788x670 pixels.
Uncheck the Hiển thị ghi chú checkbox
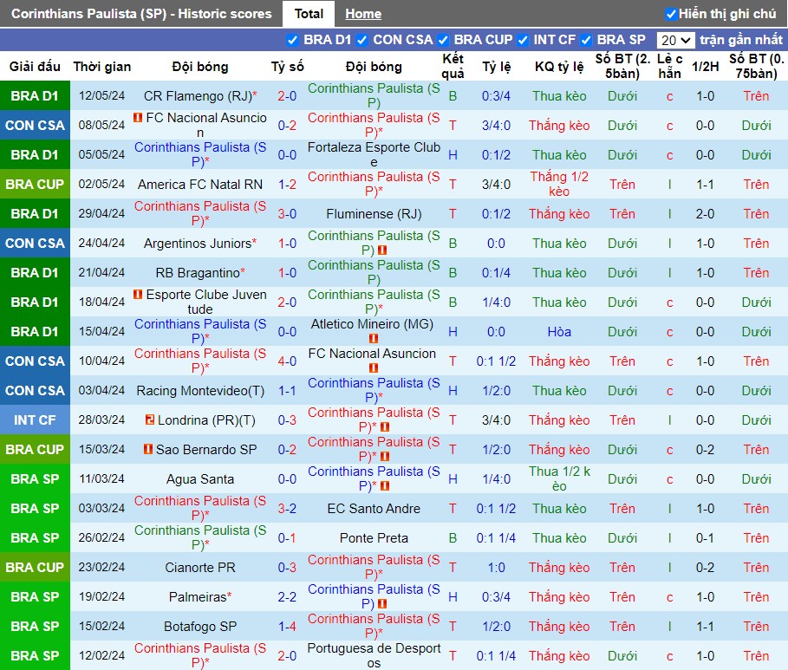[670, 14]
